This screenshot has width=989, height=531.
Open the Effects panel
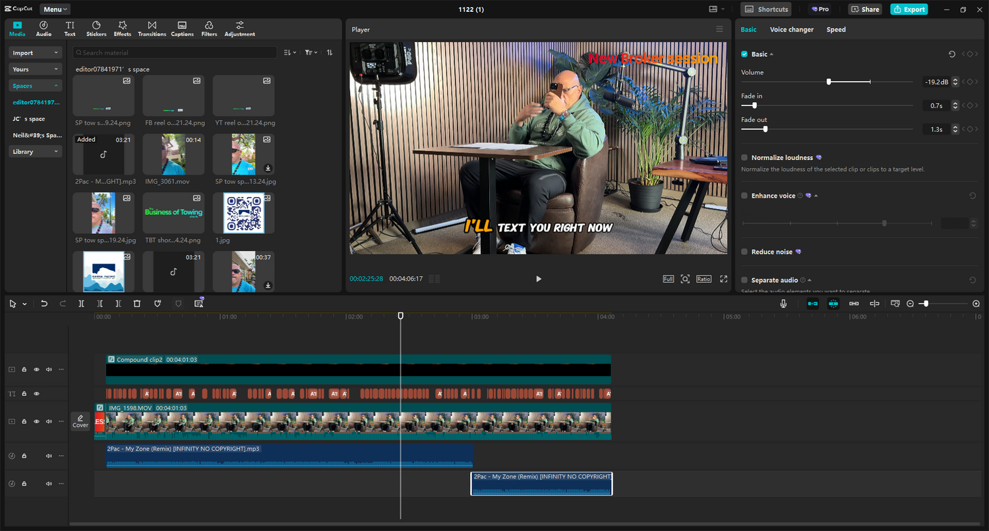(x=123, y=29)
